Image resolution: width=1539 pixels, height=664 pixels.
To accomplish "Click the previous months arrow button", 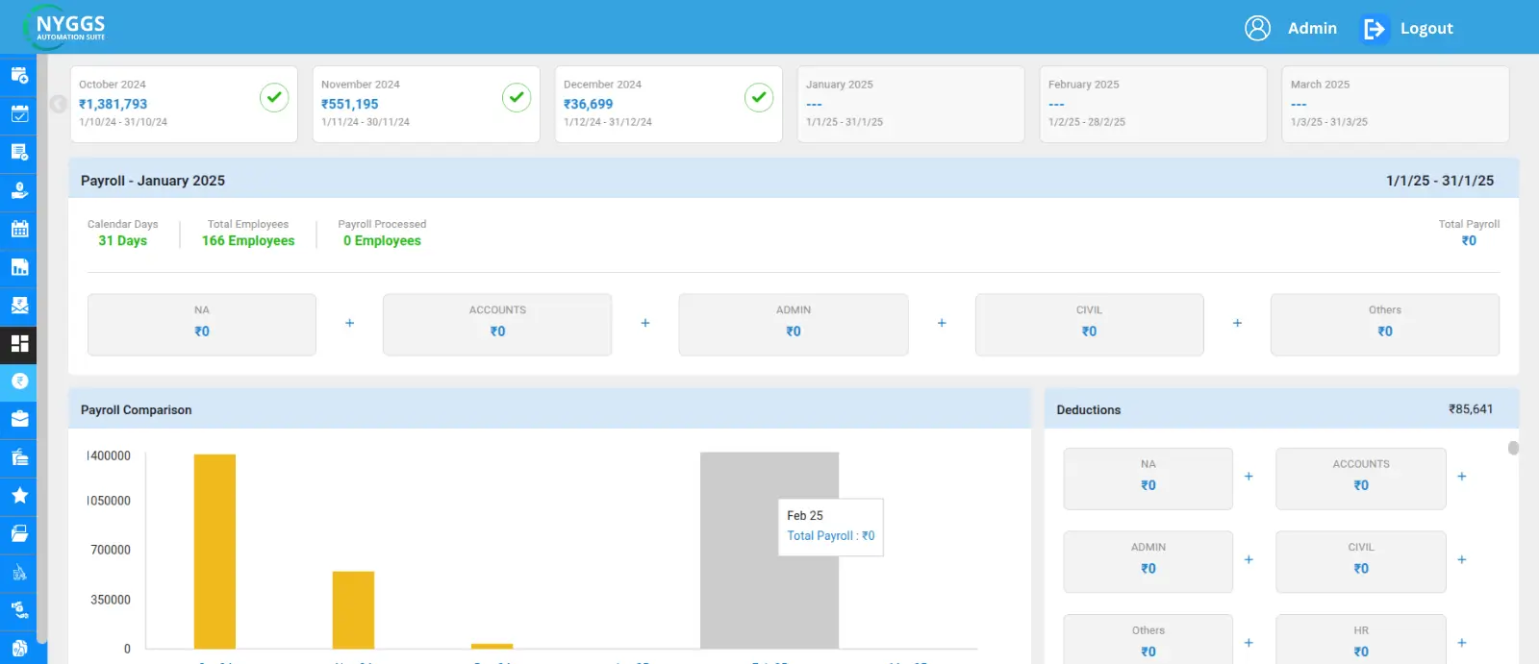I will [59, 104].
